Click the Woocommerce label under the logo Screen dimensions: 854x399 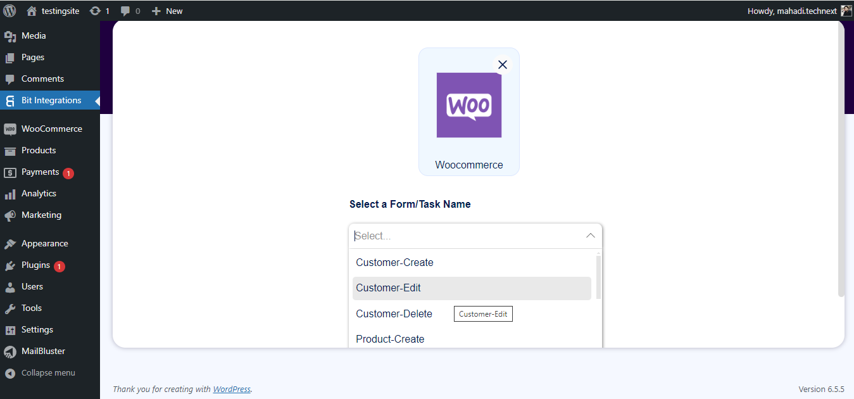coord(469,165)
